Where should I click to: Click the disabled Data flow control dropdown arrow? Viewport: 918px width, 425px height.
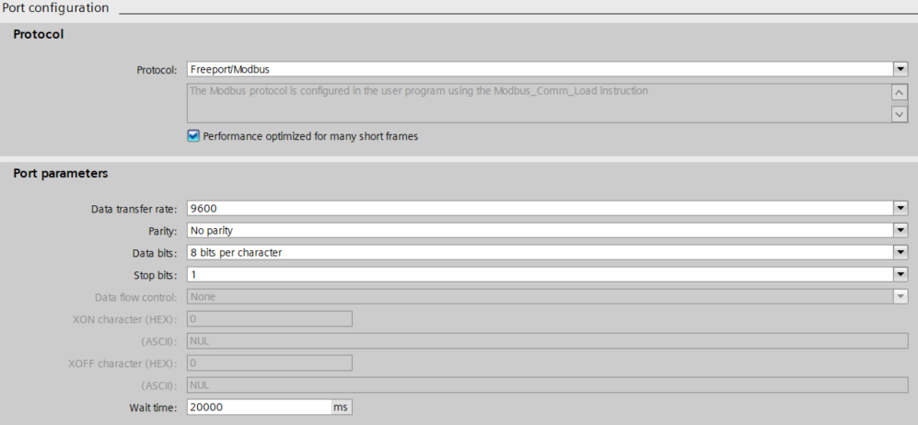[900, 297]
